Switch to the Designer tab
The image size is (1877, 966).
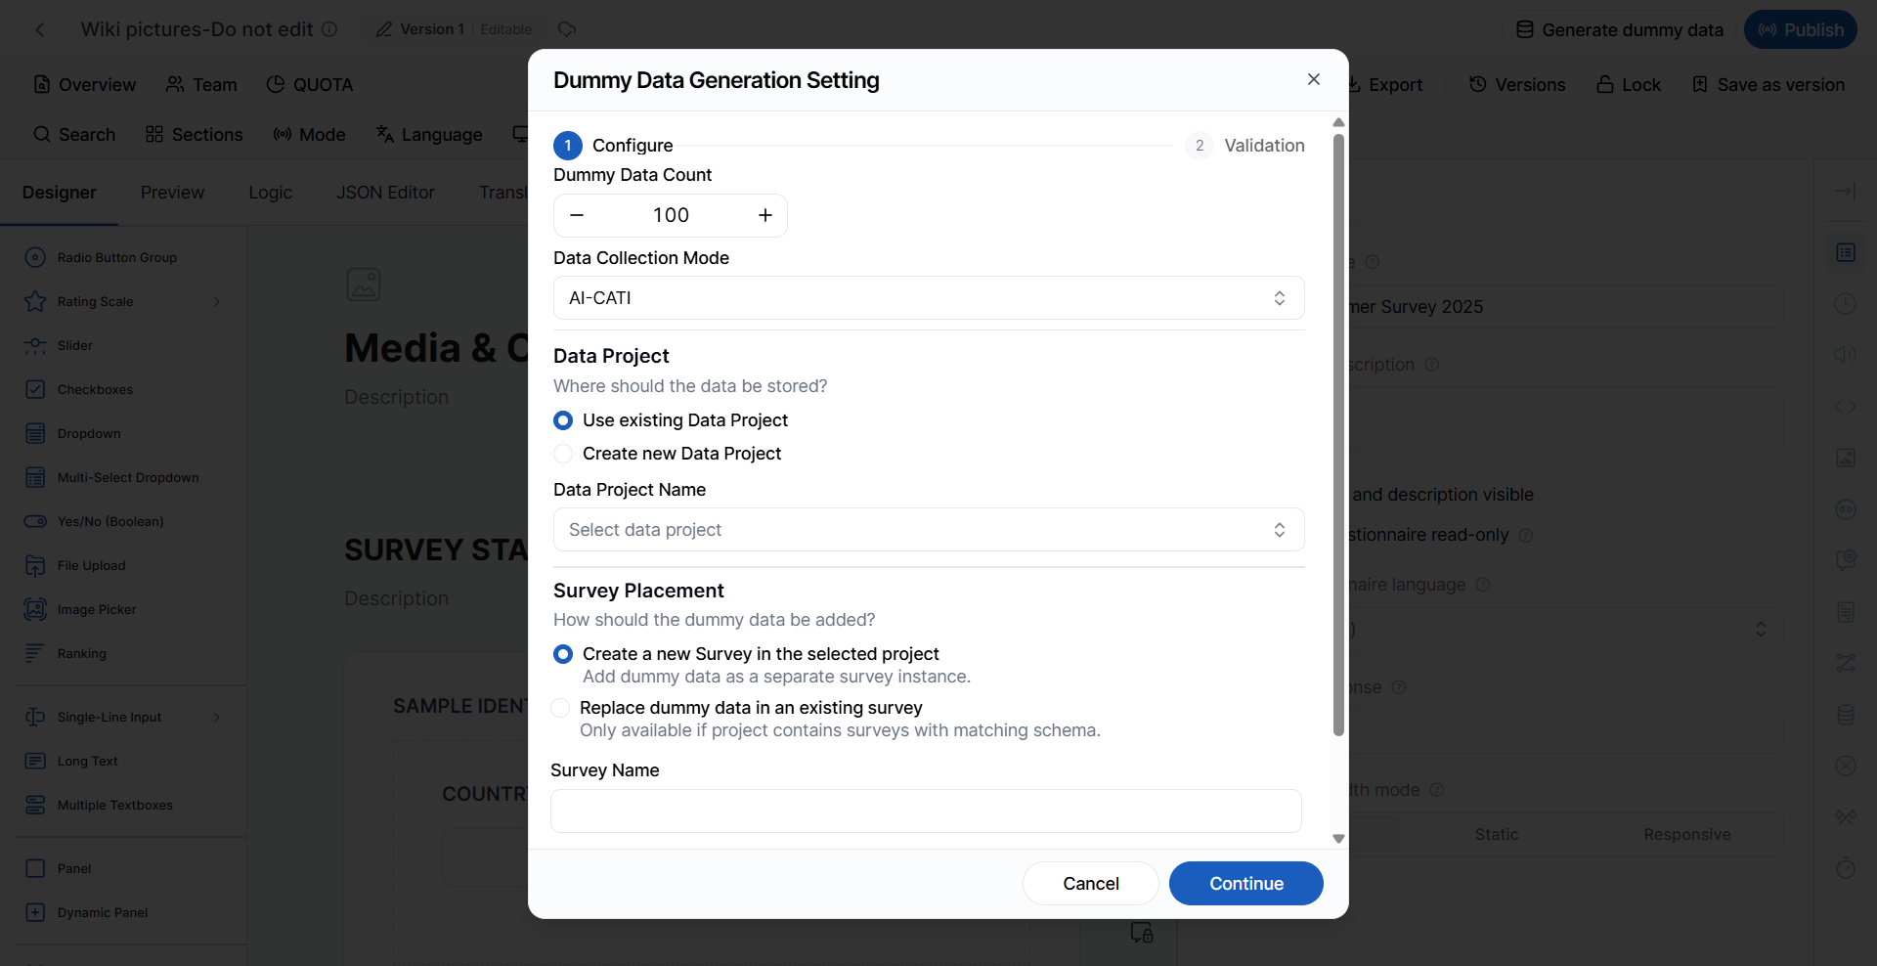(60, 193)
